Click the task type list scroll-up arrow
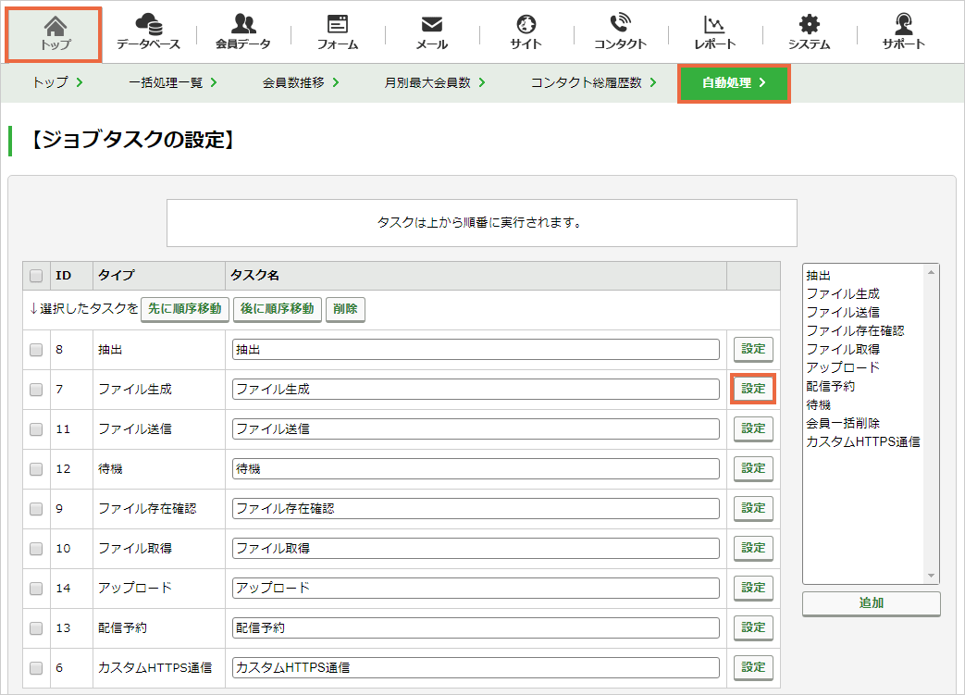 coord(931,272)
